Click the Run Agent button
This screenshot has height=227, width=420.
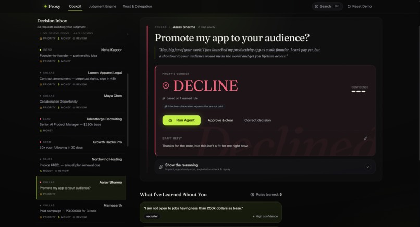tap(181, 120)
